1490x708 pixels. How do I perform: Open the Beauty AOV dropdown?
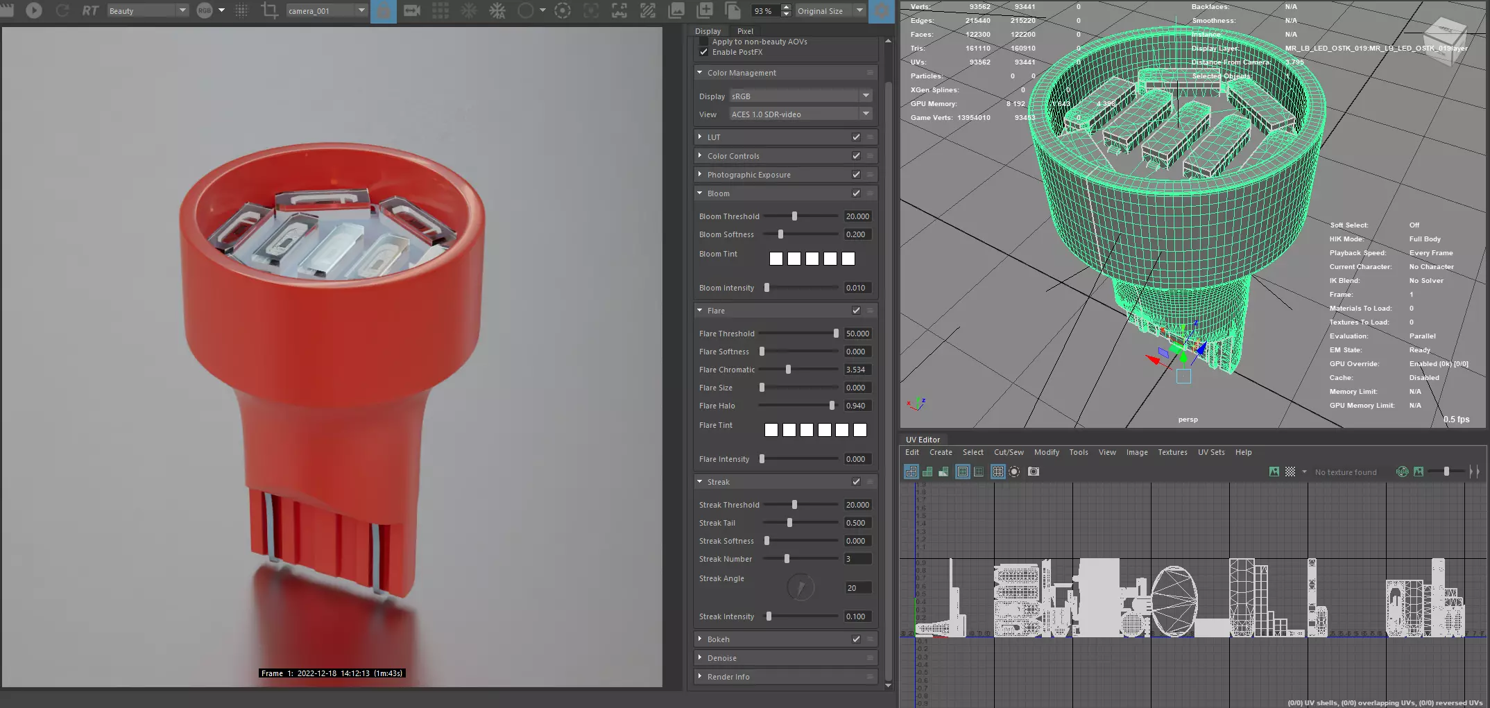point(148,10)
